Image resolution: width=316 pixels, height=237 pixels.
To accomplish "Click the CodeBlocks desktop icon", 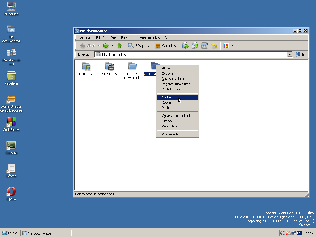I will (11, 122).
